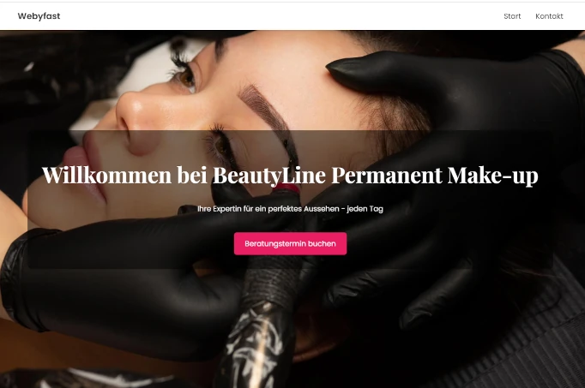Click the word 'Make-up' in the headline
This screenshot has height=388, width=585.
click(493, 176)
